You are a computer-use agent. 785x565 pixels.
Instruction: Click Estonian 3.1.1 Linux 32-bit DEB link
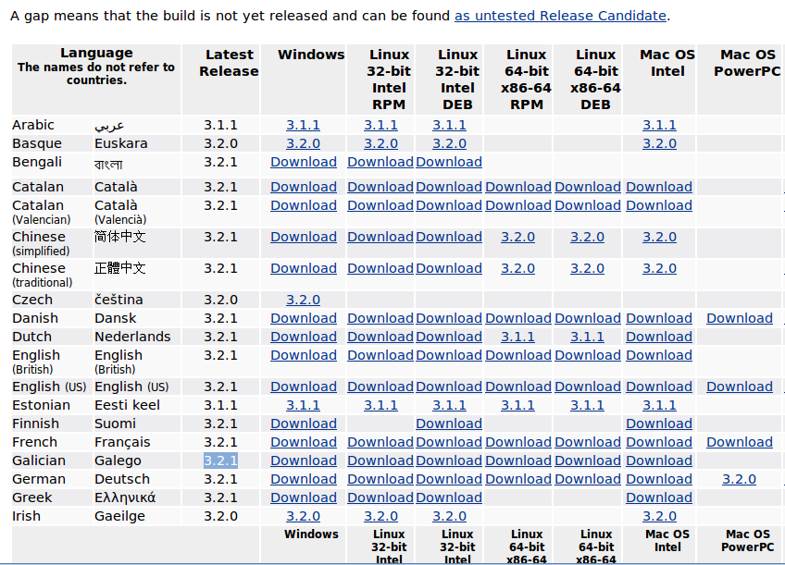coord(449,405)
